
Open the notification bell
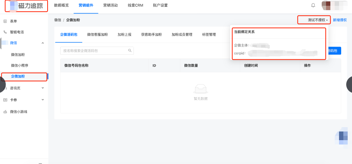pos(313,5)
